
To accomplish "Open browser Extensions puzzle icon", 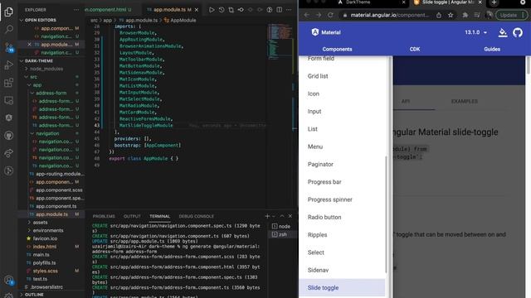I will point(465,15).
